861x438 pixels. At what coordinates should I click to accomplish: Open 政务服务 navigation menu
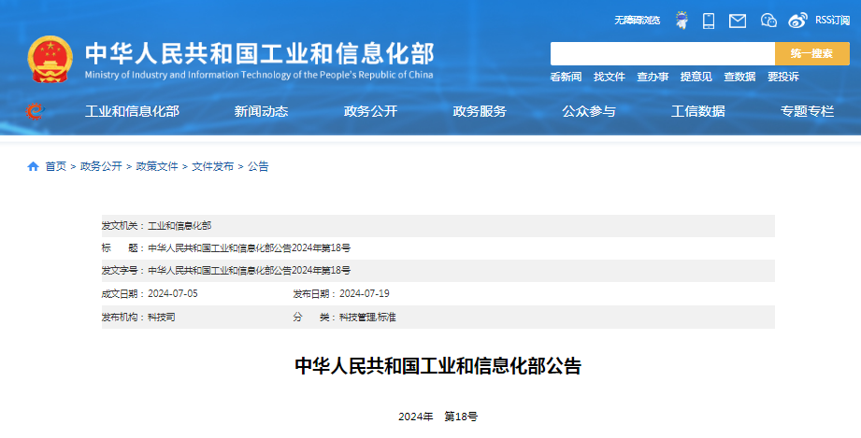click(480, 111)
